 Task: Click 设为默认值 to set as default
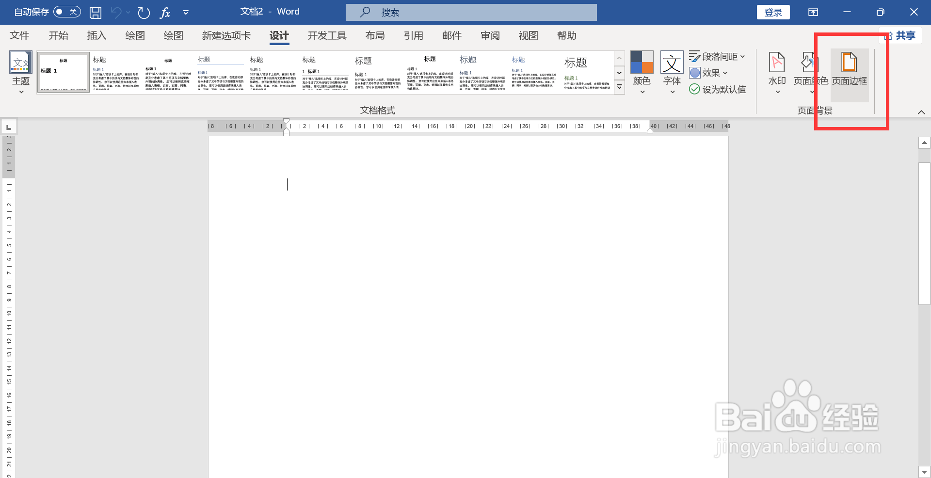pos(718,89)
